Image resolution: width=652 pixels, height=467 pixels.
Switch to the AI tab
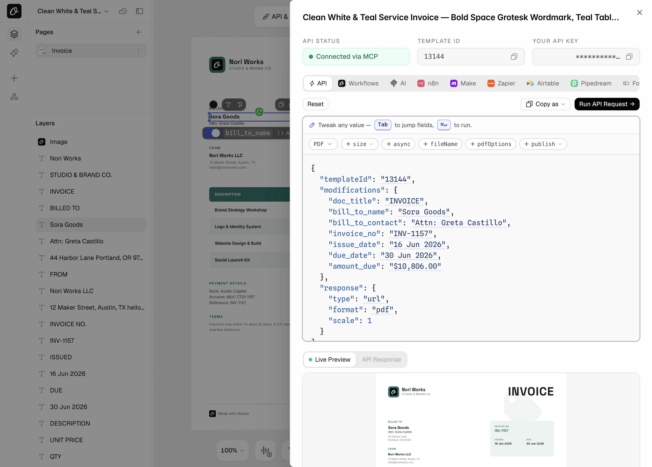tap(398, 83)
